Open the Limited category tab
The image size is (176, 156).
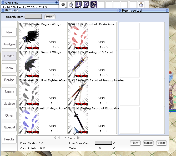coord(9,56)
